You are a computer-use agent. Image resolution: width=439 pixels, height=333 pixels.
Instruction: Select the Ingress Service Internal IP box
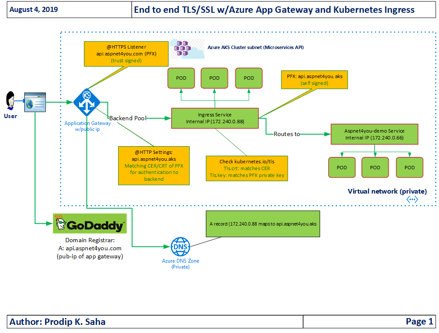[215, 118]
